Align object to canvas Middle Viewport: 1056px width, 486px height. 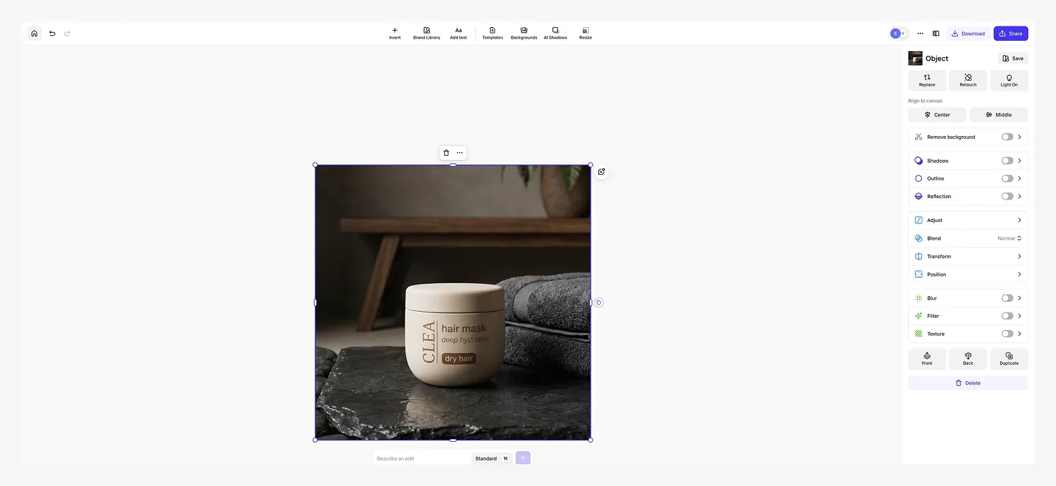(x=999, y=114)
